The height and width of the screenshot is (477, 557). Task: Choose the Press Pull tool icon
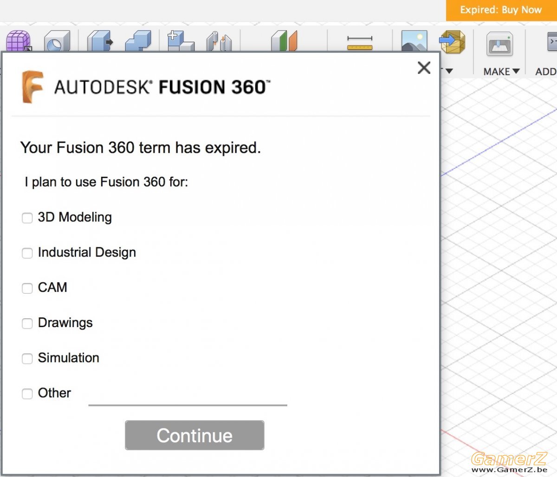(100, 41)
